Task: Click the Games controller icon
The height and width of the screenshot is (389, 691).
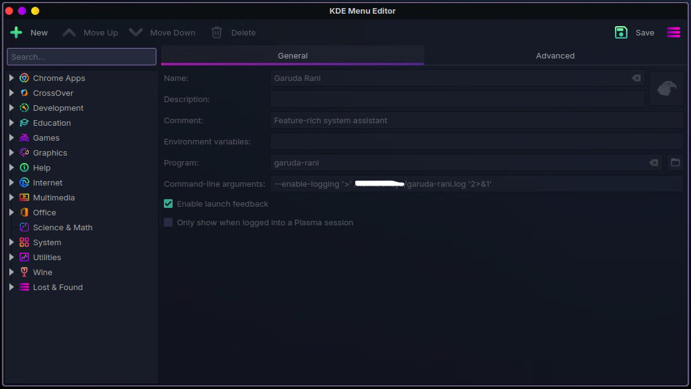Action: pyautogui.click(x=24, y=138)
